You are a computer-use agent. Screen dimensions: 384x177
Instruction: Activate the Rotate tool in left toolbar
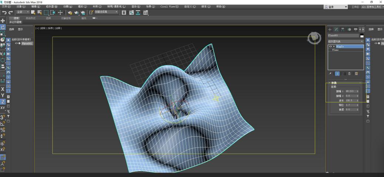click(3, 27)
